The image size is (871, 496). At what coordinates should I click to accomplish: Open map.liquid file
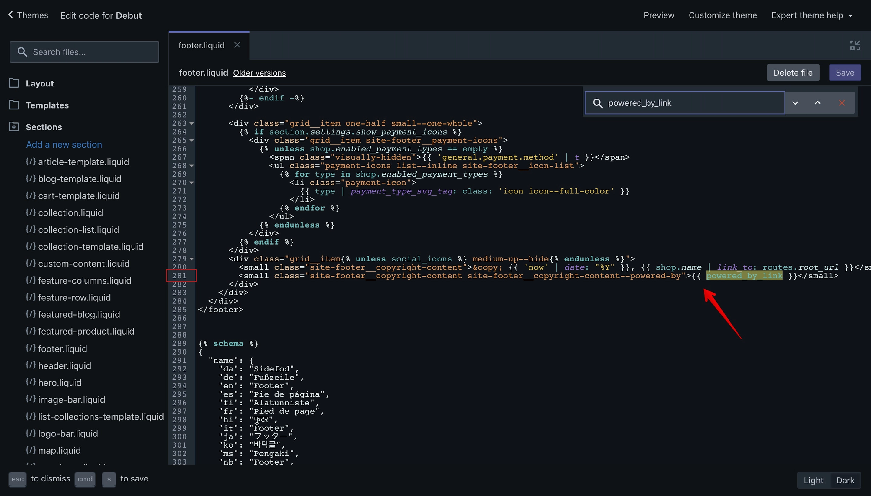click(x=59, y=451)
